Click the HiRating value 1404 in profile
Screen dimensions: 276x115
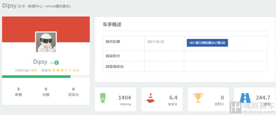(x=33, y=70)
